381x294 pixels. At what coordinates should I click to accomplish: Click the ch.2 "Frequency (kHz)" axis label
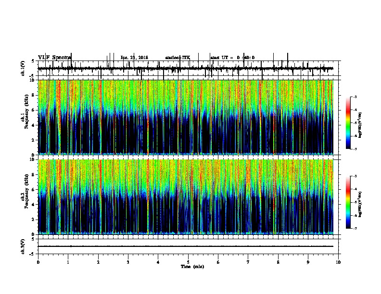26,191
